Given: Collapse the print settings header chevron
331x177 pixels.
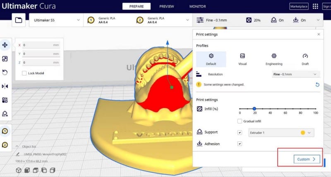Looking at the screenshot, I should (x=318, y=20).
